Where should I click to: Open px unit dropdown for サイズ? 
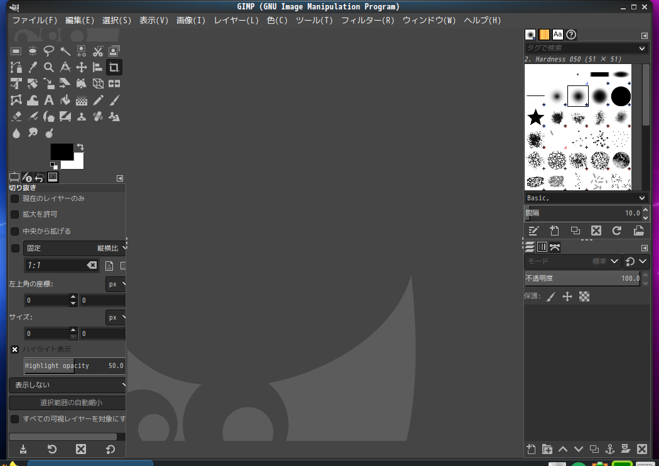pyautogui.click(x=115, y=318)
